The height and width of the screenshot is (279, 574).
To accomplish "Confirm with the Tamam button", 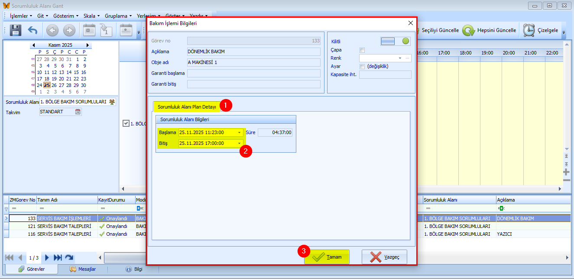I will tap(327, 257).
